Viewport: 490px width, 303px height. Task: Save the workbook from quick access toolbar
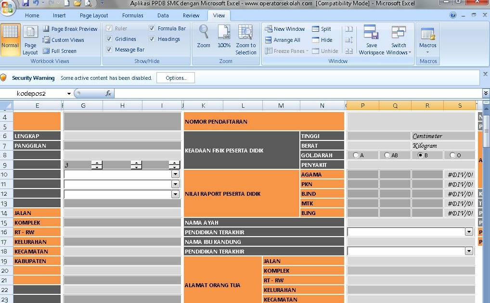[26, 3]
